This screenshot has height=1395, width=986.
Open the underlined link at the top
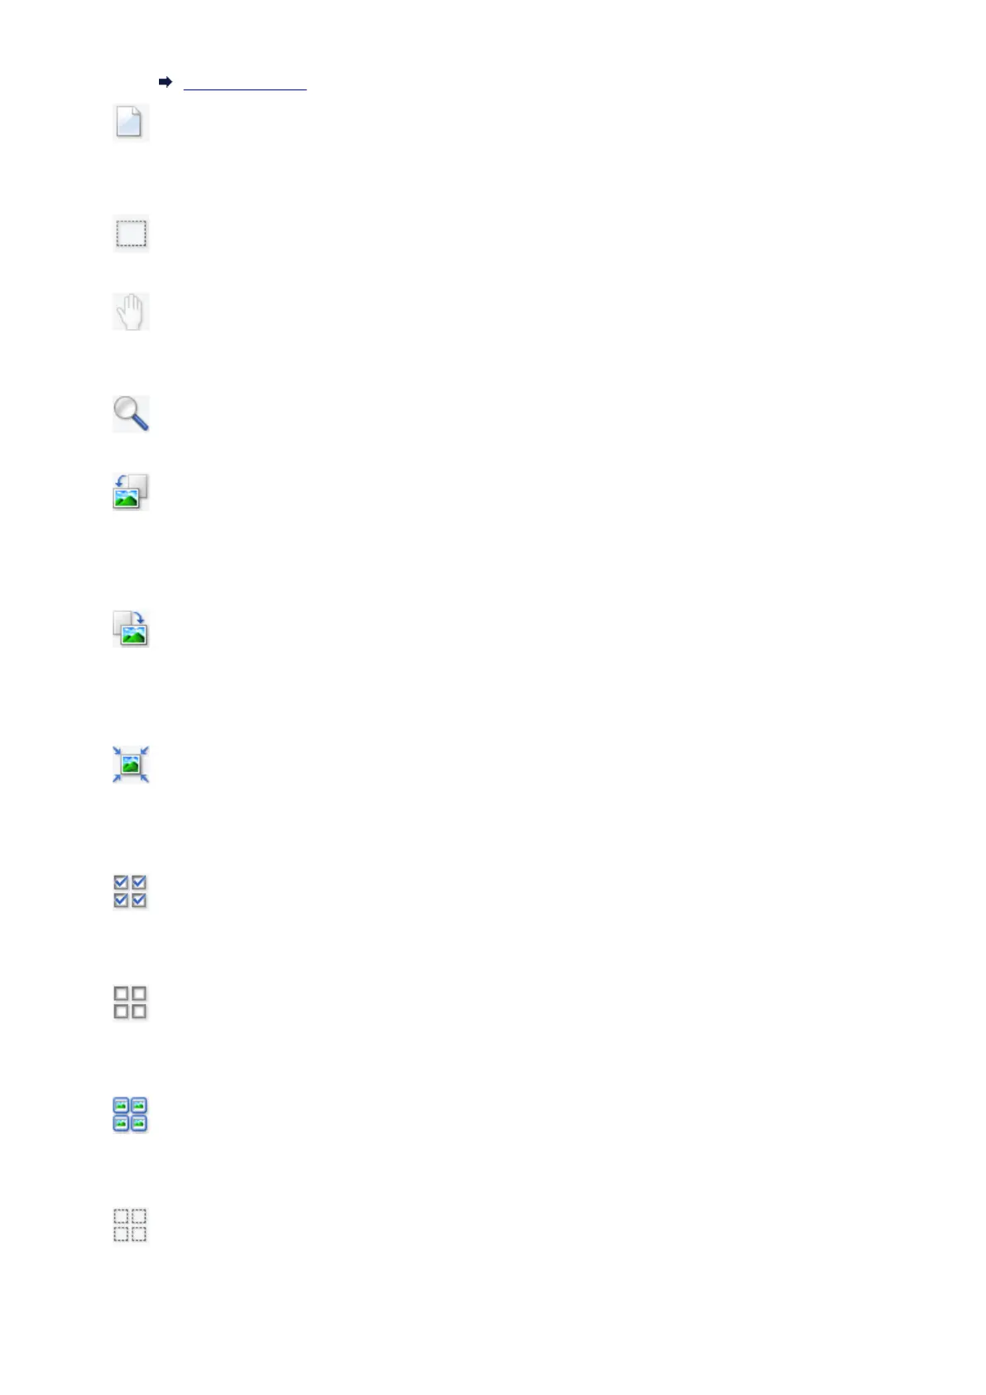pyautogui.click(x=245, y=83)
